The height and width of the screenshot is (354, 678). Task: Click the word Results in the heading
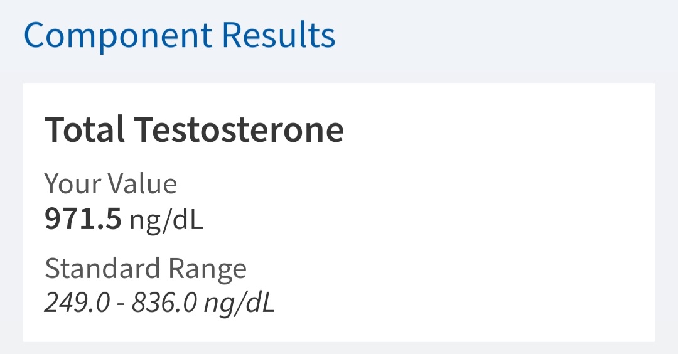pos(279,36)
